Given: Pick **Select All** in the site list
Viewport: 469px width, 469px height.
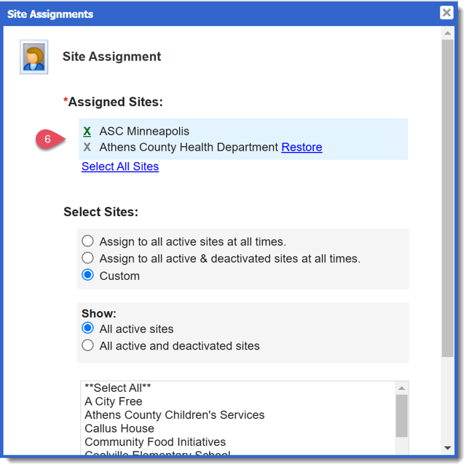Looking at the screenshot, I should click(117, 388).
